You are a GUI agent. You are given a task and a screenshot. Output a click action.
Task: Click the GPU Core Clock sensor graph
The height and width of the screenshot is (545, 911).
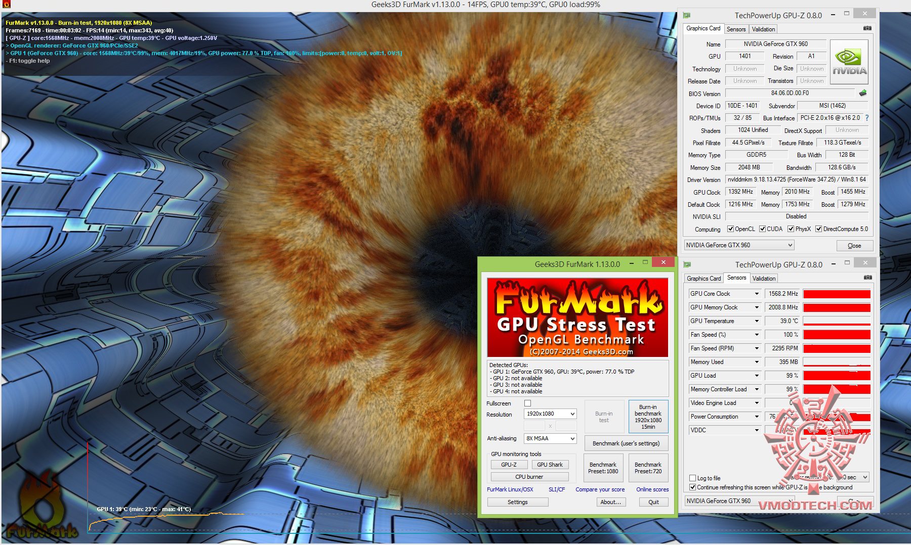coord(837,294)
